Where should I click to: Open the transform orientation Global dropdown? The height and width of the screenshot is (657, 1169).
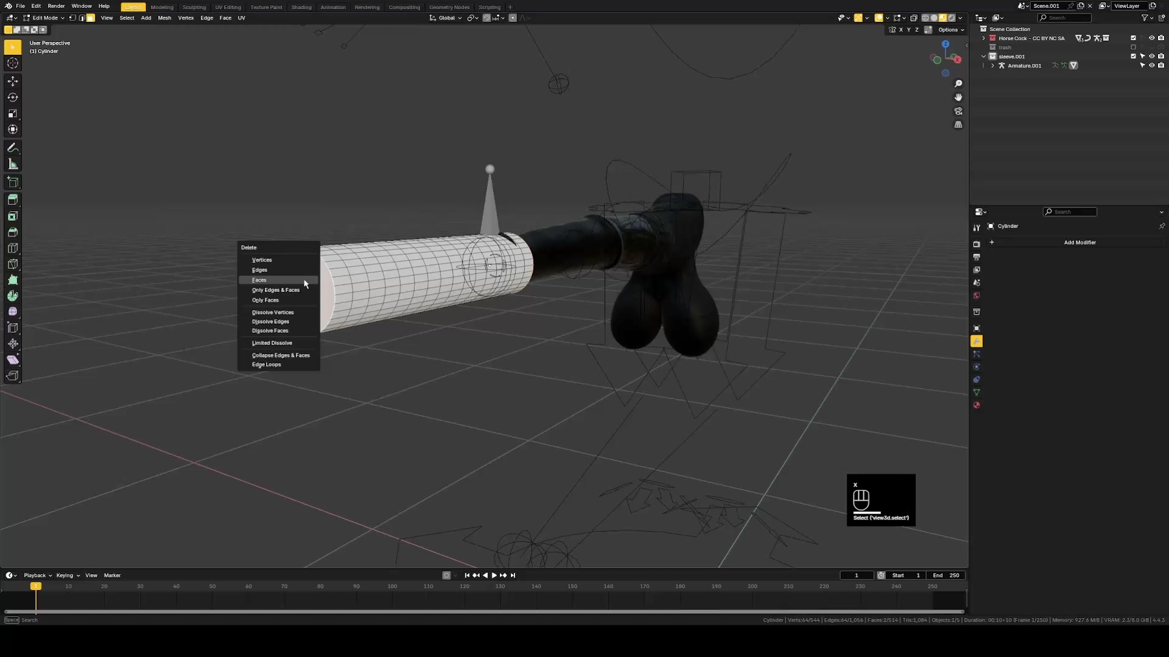pyautogui.click(x=446, y=18)
